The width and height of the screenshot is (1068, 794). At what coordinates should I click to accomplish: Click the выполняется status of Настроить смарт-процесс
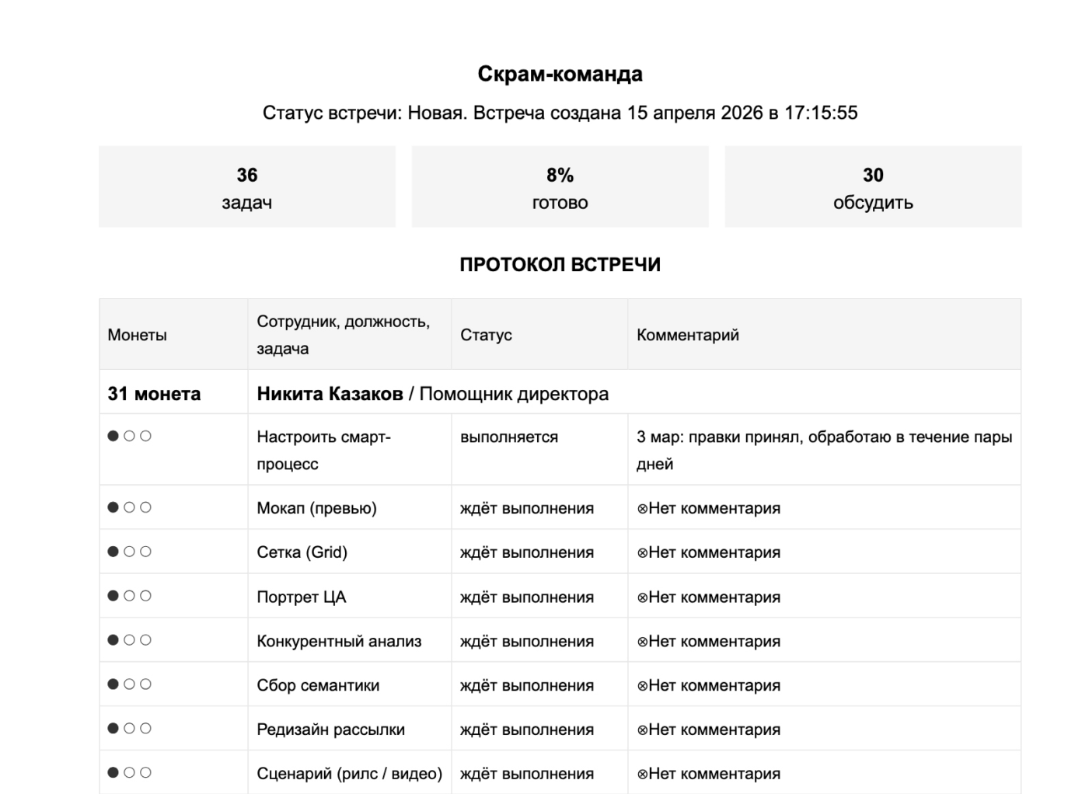(x=508, y=437)
